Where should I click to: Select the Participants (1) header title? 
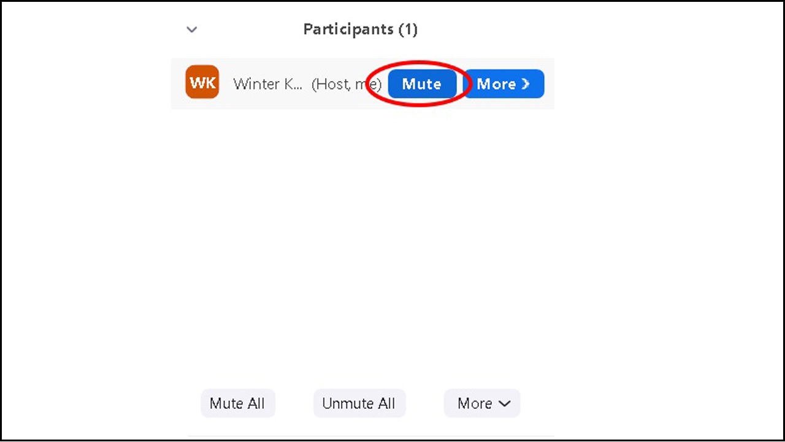coord(361,29)
